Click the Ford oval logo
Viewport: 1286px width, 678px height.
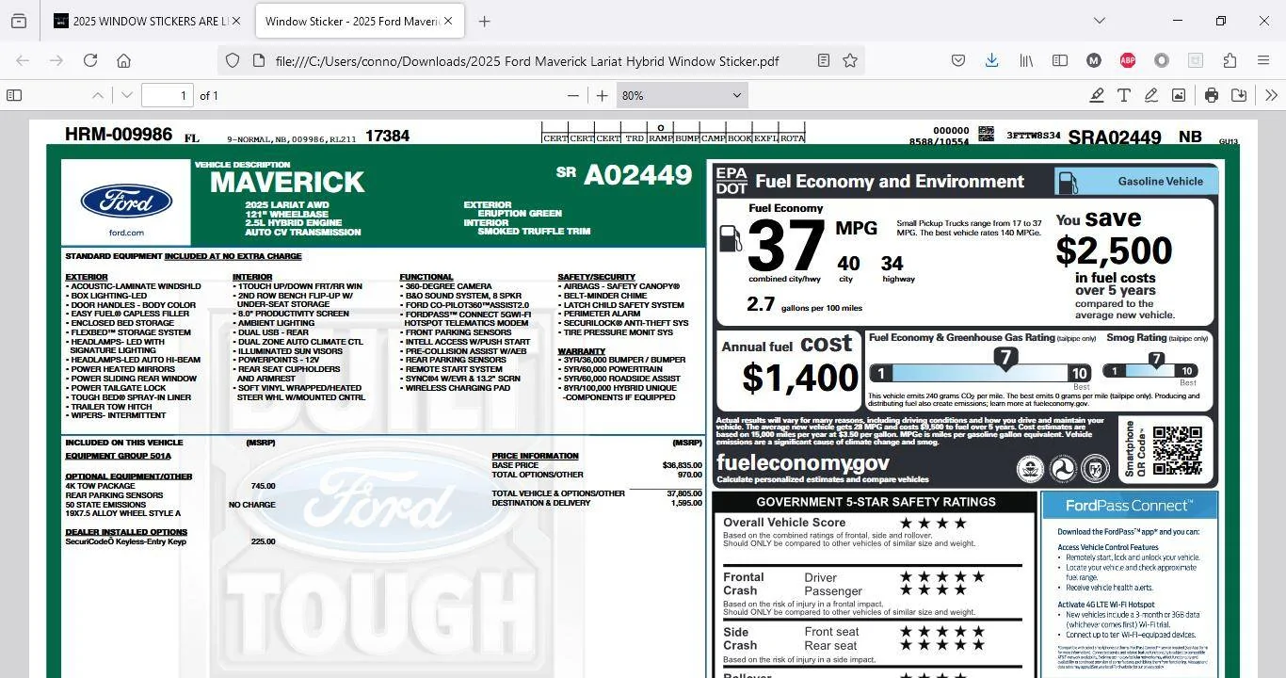[x=126, y=201]
